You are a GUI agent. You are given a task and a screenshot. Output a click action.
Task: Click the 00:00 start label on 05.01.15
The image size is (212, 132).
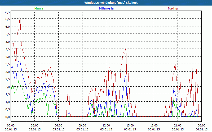11,126
